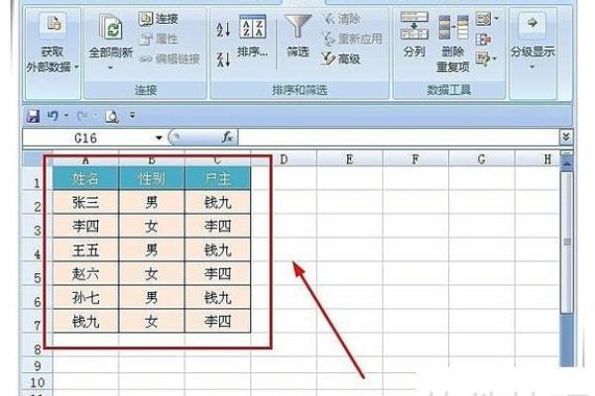Click header cell 姓名
Viewport: 595px width, 396px height.
85,178
